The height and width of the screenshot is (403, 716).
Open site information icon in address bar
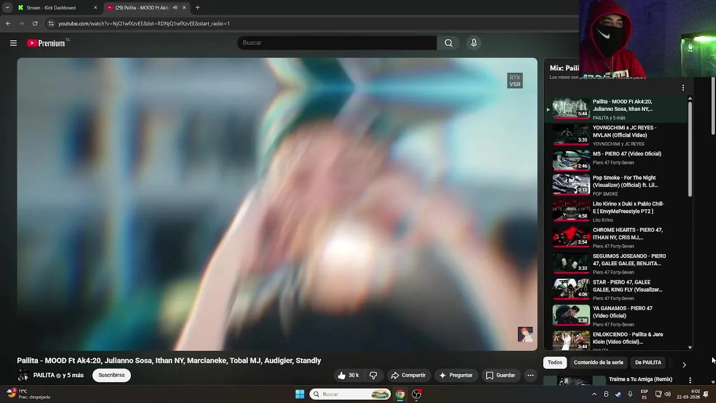(51, 24)
